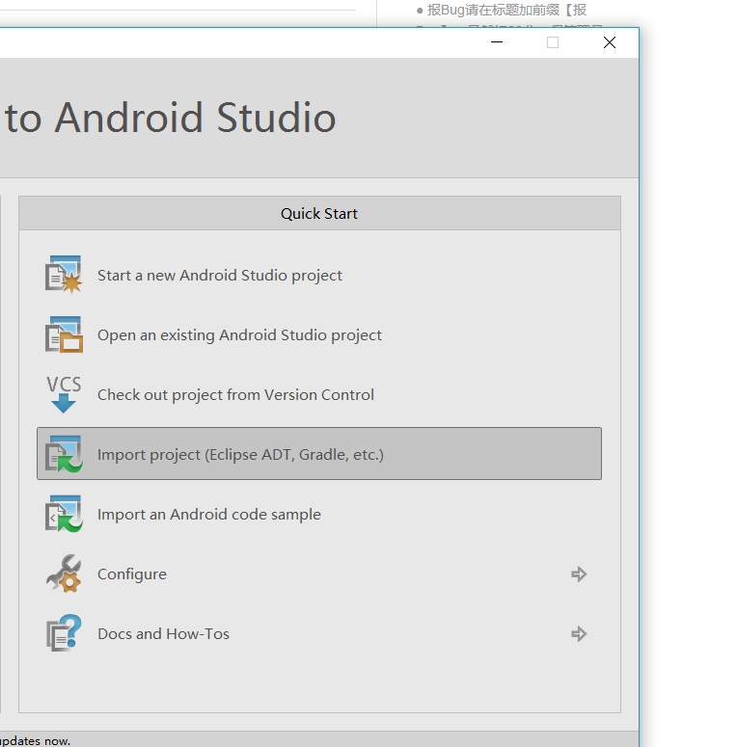Click the open existing project folder icon

click(64, 334)
